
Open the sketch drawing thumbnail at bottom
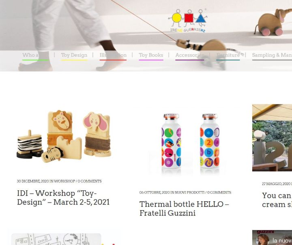(56, 239)
